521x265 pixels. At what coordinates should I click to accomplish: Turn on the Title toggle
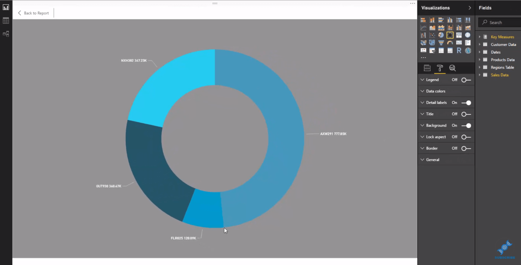466,114
